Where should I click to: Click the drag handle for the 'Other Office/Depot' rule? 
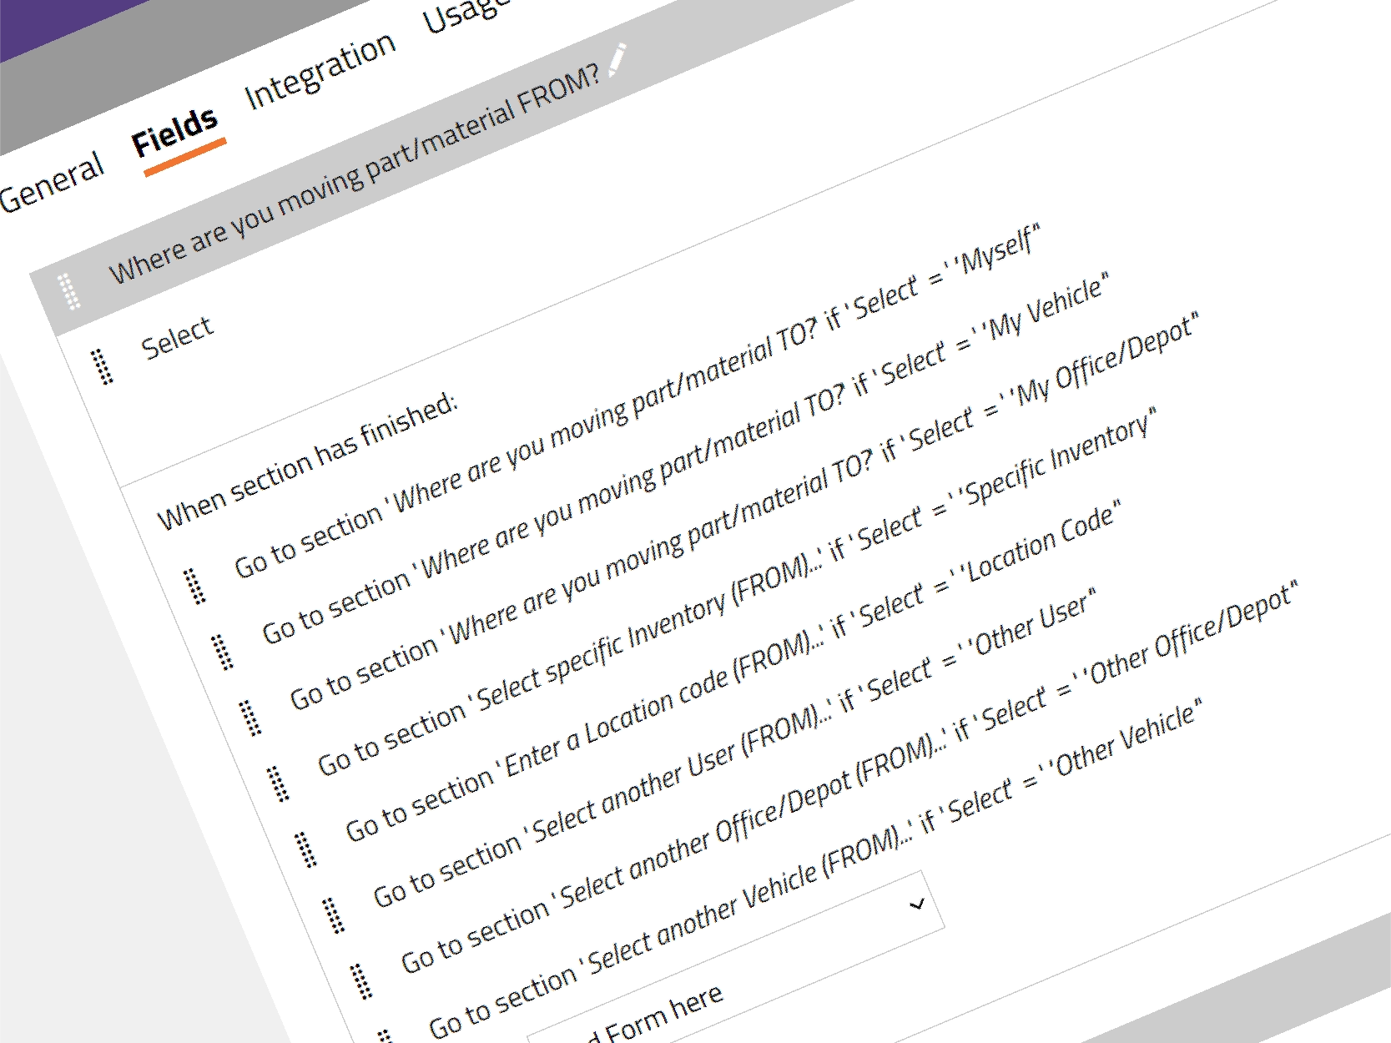pyautogui.click(x=361, y=981)
